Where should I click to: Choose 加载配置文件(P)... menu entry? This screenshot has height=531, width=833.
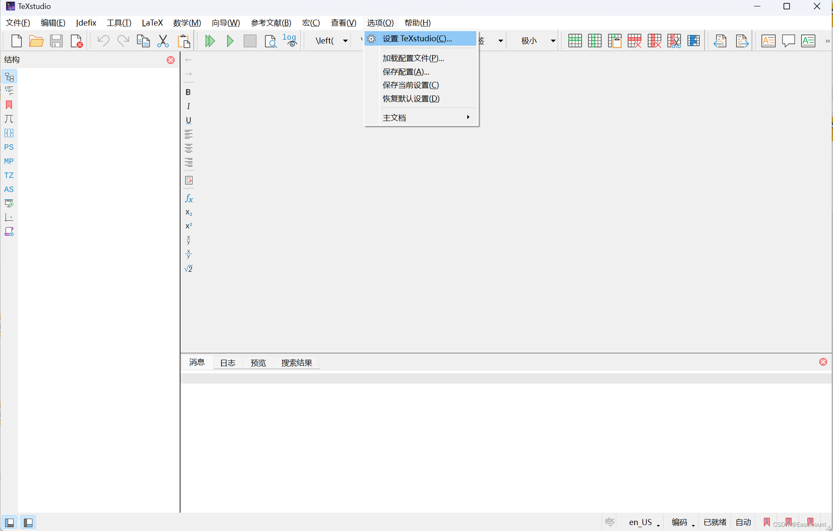[x=420, y=58]
